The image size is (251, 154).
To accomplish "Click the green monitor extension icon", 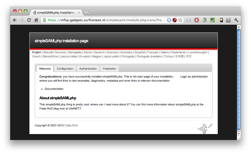I will point(204,20).
